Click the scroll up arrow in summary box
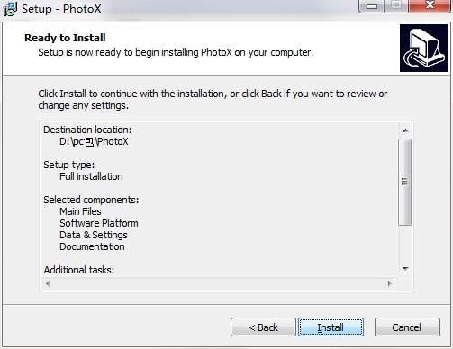453x349 pixels. coord(405,130)
